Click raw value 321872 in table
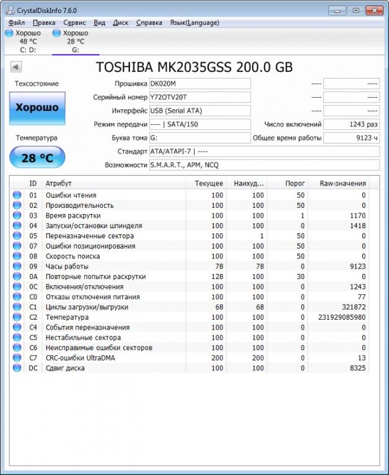 (x=354, y=307)
